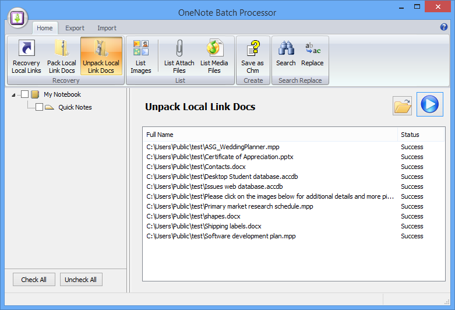Open List Media Files tool
The height and width of the screenshot is (310, 455).
(x=214, y=57)
